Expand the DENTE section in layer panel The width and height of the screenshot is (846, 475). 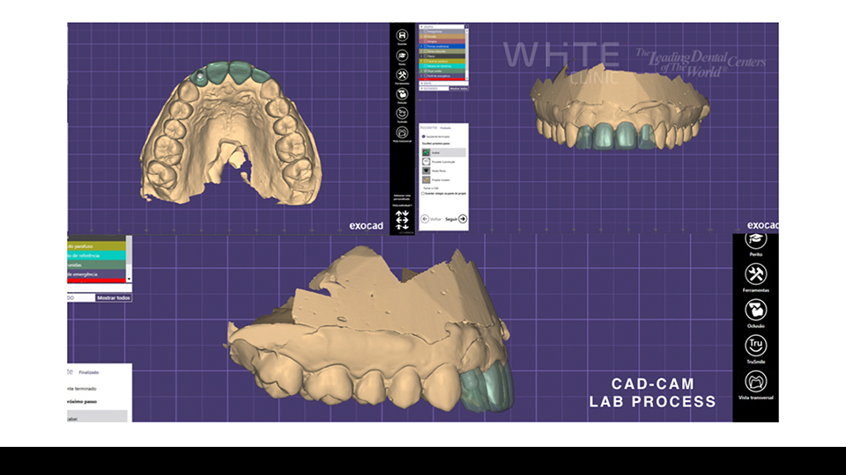point(421,84)
